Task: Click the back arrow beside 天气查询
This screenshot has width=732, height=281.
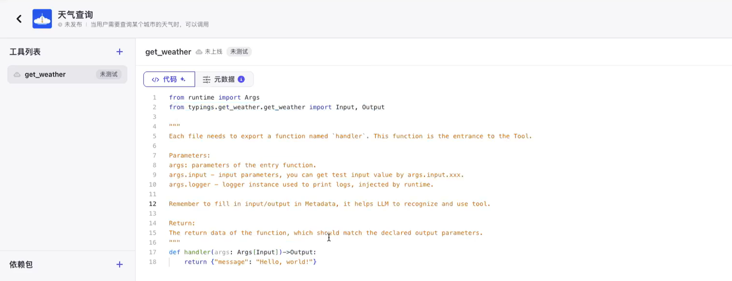Action: pos(19,19)
